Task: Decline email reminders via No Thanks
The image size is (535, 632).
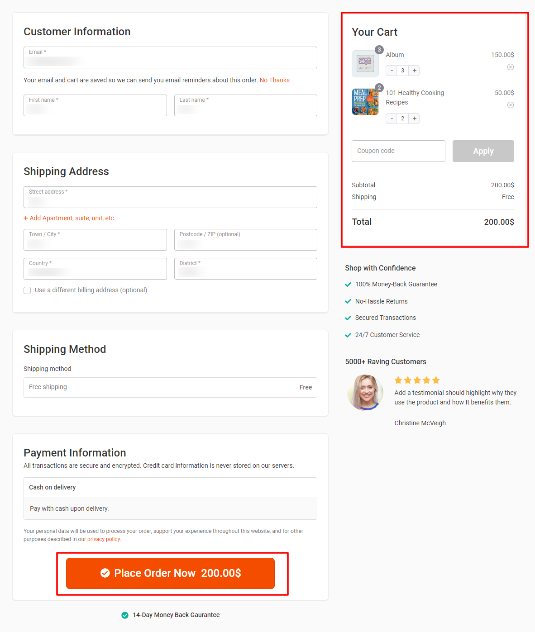Action: point(274,80)
